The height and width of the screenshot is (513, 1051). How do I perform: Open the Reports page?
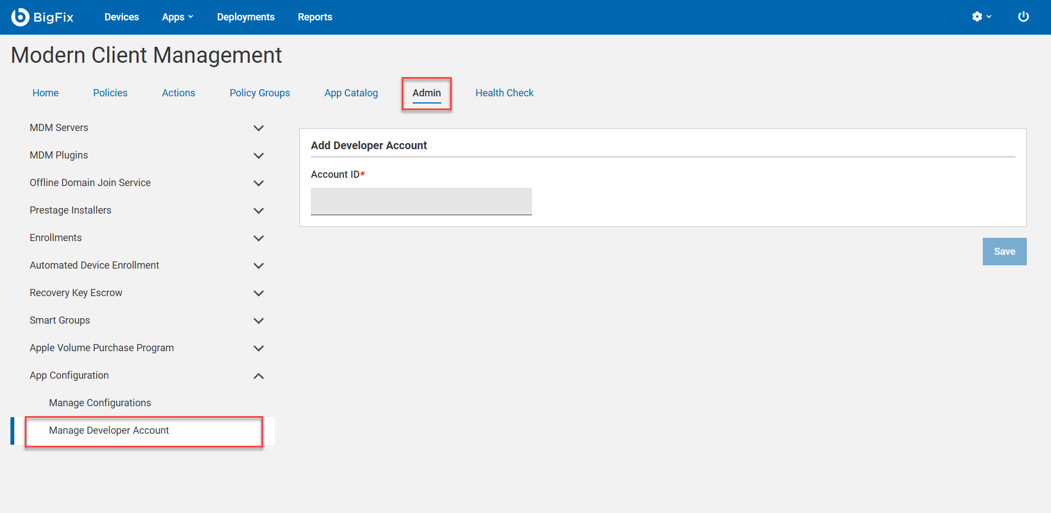point(315,17)
